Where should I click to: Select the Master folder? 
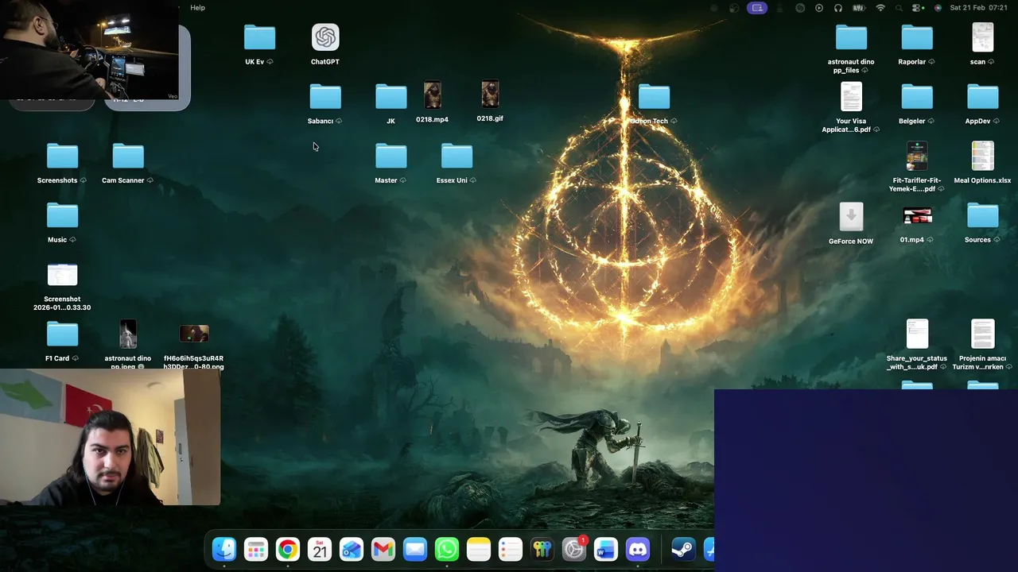390,157
